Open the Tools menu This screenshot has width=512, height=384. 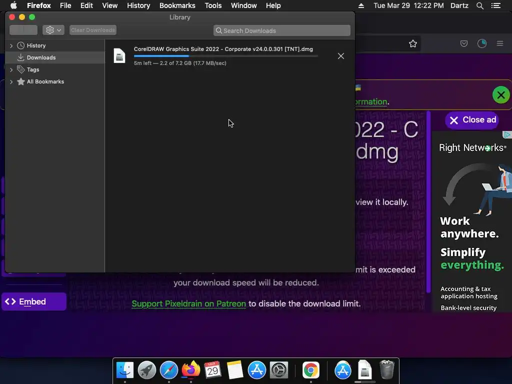pyautogui.click(x=213, y=5)
